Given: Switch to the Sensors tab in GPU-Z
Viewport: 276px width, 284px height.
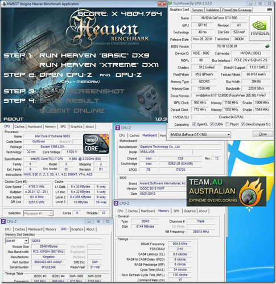Looking at the screenshot, I should 197,10.
